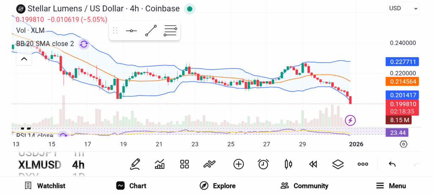
Task: Select the pencil drawing tool
Action: click(135, 164)
